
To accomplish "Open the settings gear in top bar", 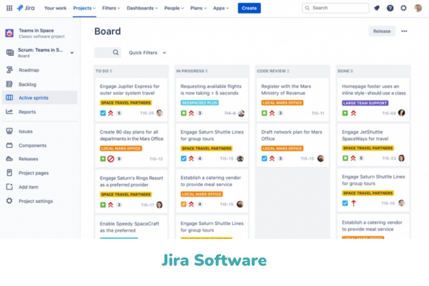I will [x=403, y=8].
